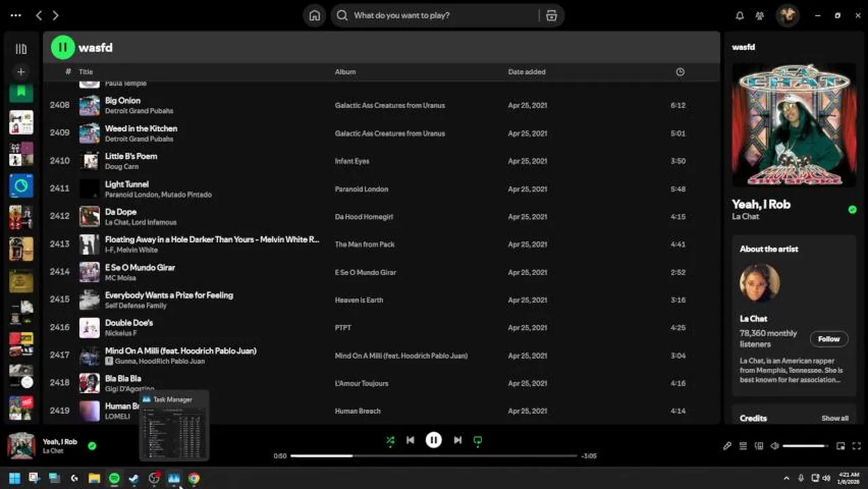Enter full screen mode icon

(x=856, y=446)
